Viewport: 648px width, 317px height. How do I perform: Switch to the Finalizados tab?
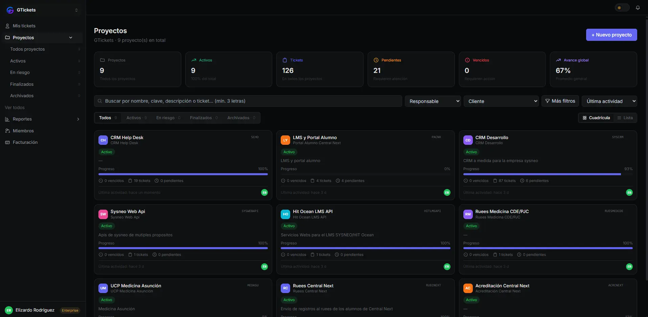pos(204,118)
